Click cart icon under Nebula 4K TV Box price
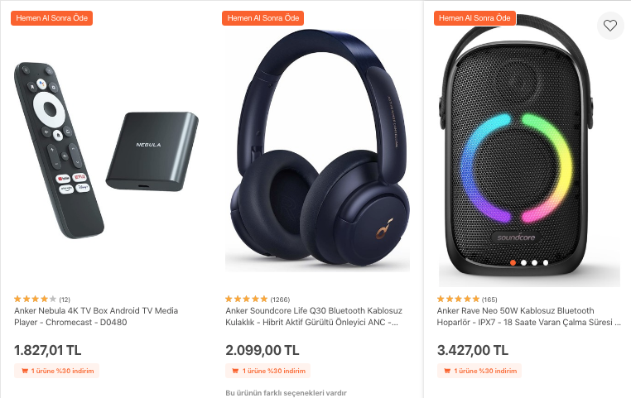The image size is (631, 398). coord(25,371)
